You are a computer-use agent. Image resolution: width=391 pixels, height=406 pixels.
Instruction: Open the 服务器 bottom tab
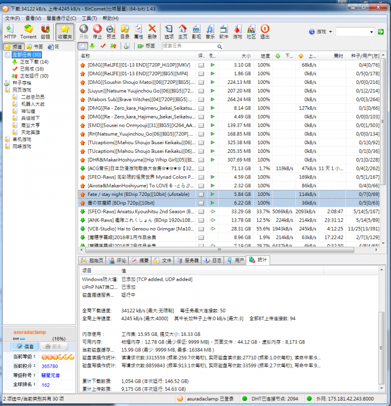tap(187, 261)
